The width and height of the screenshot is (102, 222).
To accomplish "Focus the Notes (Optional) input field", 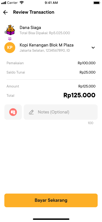I will [x=61, y=112].
